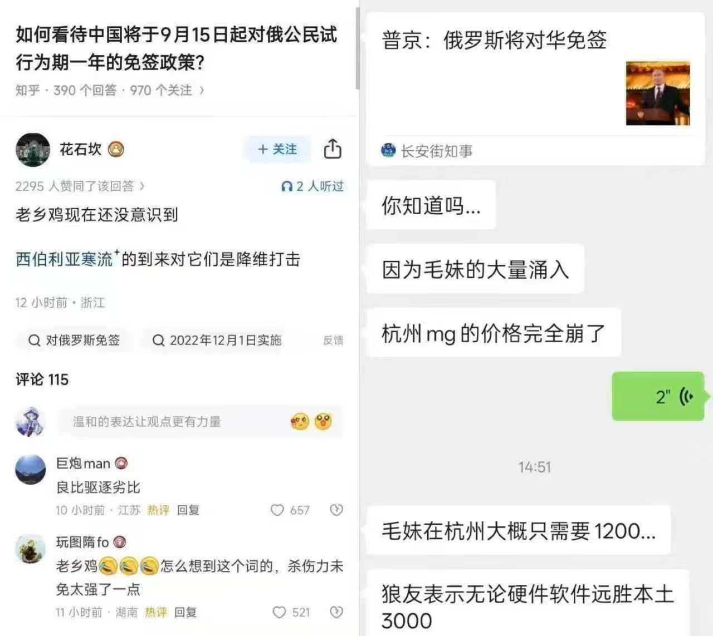Tap the 反馈 feedback link

[x=333, y=340]
